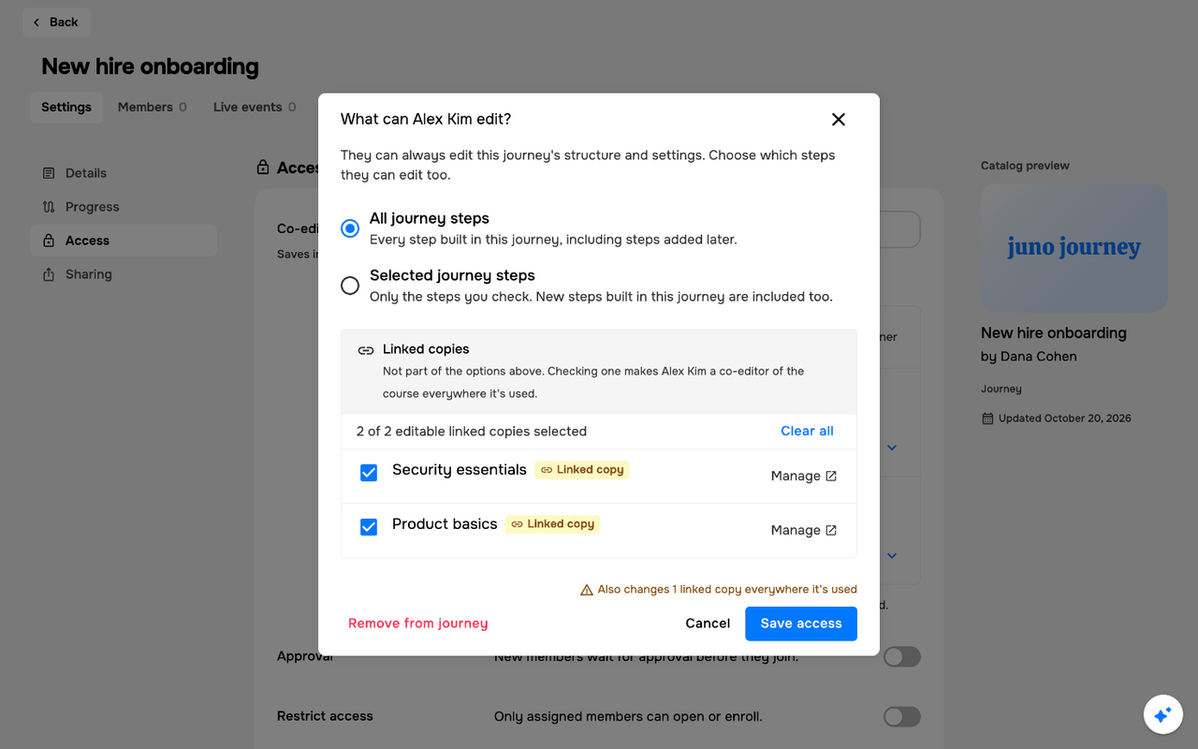Open Manage for Security essentials
1198x749 pixels.
(804, 476)
